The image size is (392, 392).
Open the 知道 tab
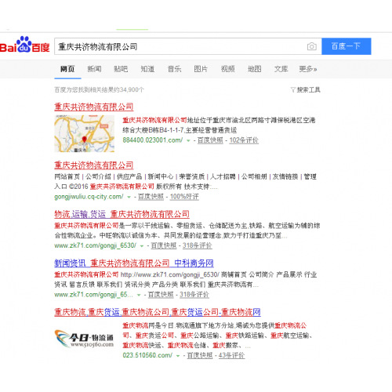coord(147,69)
